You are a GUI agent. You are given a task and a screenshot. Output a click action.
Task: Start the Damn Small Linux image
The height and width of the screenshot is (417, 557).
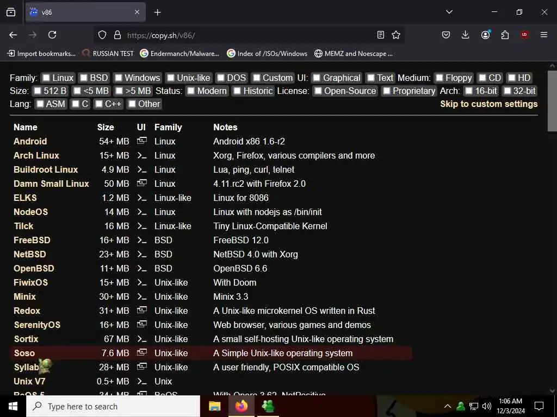[51, 184]
